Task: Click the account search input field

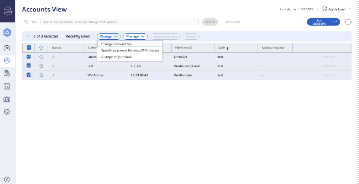Action: [120, 22]
